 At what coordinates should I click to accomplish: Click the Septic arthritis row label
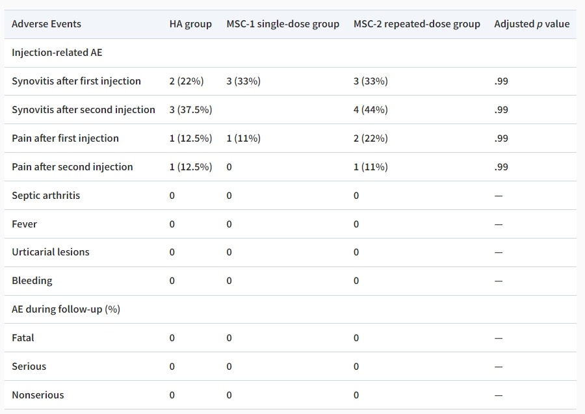tap(45, 196)
